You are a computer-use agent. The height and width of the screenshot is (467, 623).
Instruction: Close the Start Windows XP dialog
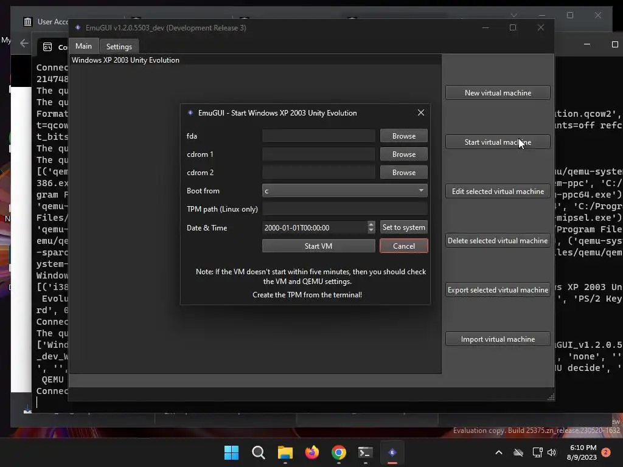421,112
